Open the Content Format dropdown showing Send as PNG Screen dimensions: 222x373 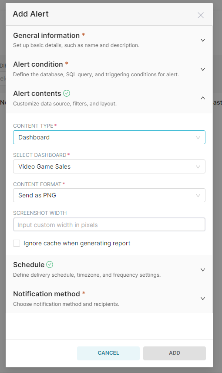(x=109, y=195)
